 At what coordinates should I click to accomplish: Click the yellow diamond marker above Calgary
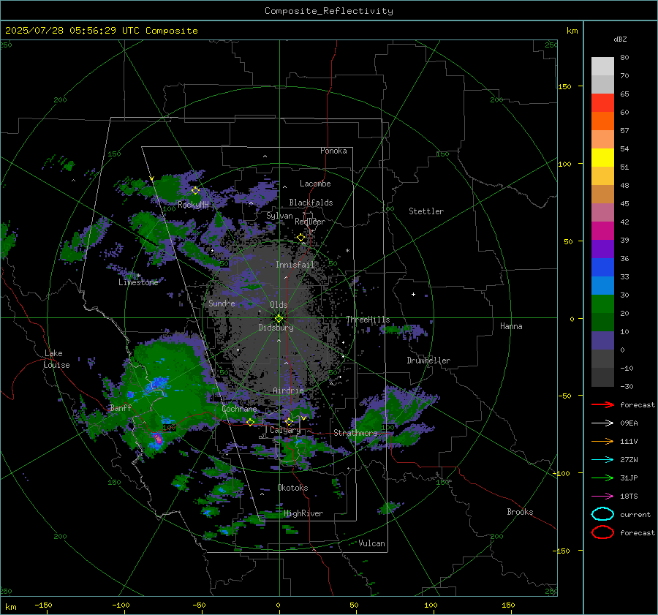pos(289,421)
